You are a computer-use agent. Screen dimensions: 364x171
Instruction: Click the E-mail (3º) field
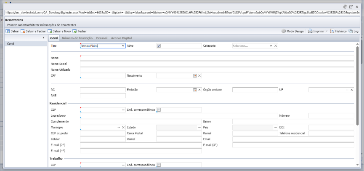(x=293, y=145)
